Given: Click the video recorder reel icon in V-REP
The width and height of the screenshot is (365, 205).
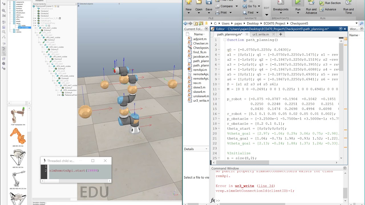Looking at the screenshot, I should coord(4,63).
